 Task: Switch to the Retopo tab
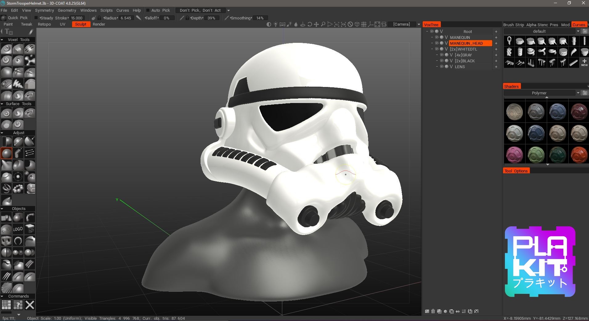[44, 24]
